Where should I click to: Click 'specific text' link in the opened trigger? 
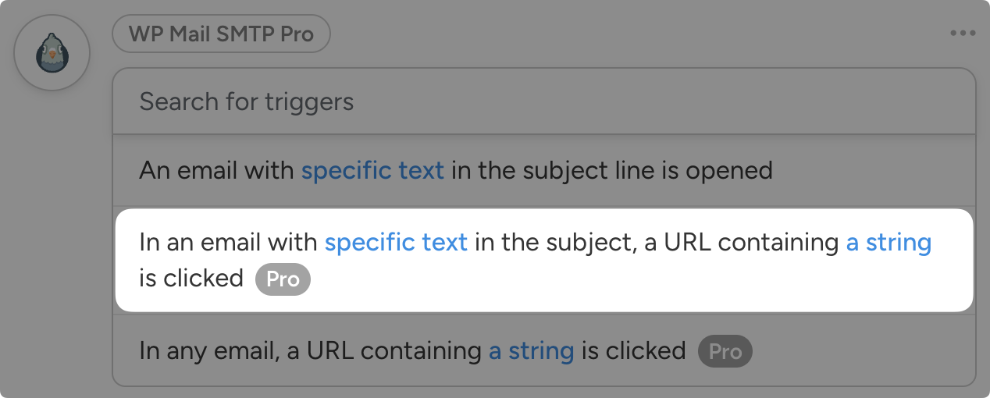coord(372,170)
